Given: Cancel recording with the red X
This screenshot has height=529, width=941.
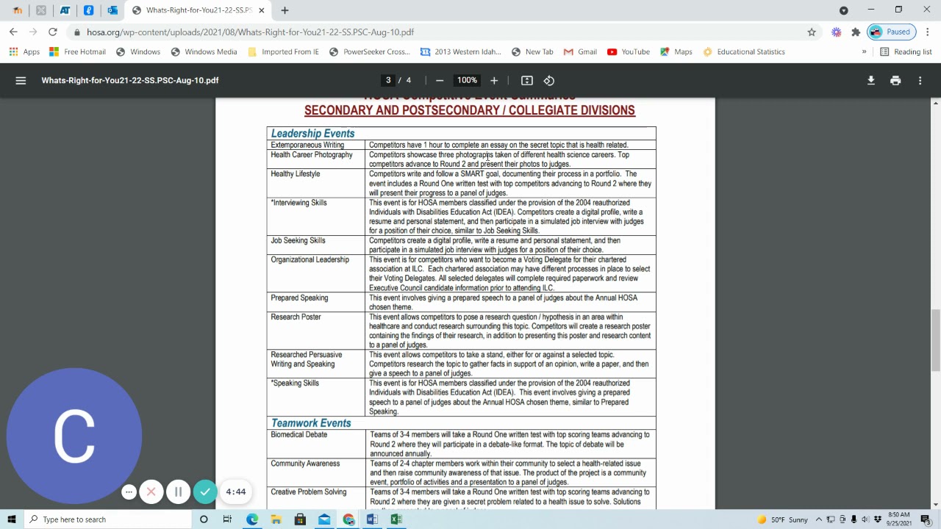Looking at the screenshot, I should [x=151, y=492].
